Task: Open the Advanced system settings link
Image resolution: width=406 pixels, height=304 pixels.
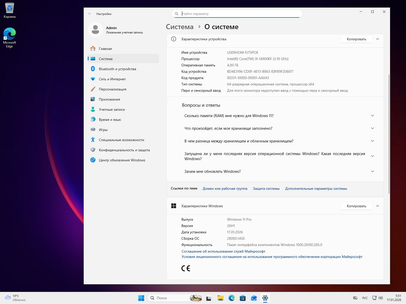Action: (316, 188)
